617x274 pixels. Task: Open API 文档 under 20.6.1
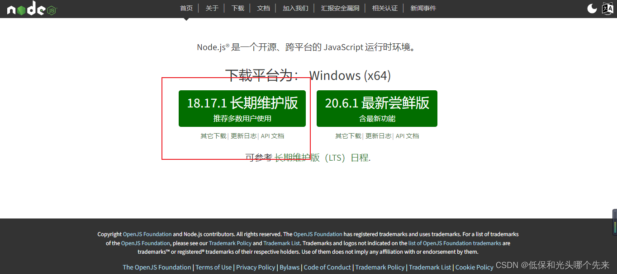407,136
